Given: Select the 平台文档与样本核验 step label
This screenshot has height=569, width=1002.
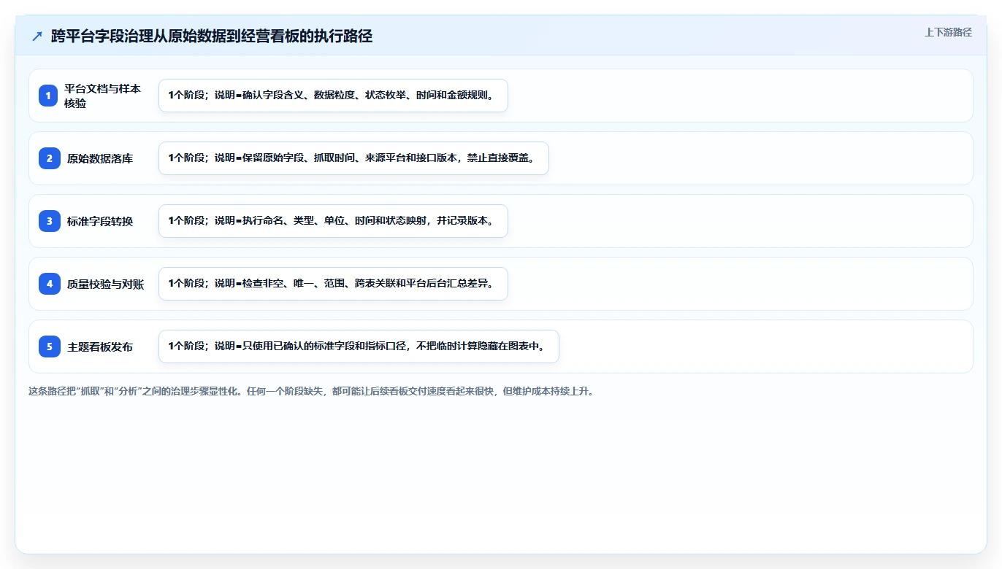Looking at the screenshot, I should tap(103, 96).
